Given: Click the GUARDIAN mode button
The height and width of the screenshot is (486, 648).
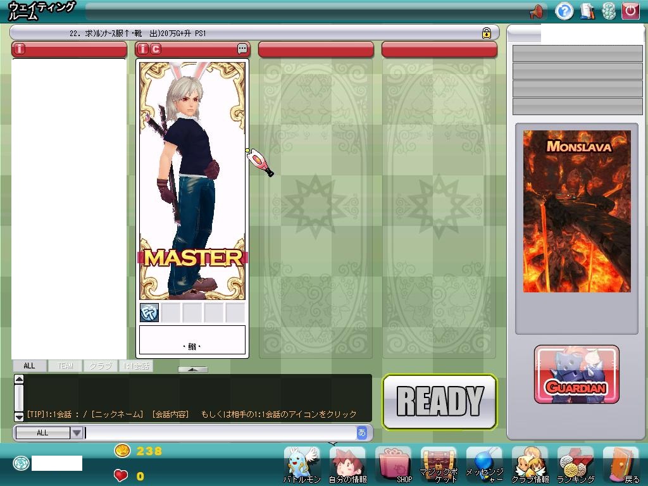Looking at the screenshot, I should (576, 375).
